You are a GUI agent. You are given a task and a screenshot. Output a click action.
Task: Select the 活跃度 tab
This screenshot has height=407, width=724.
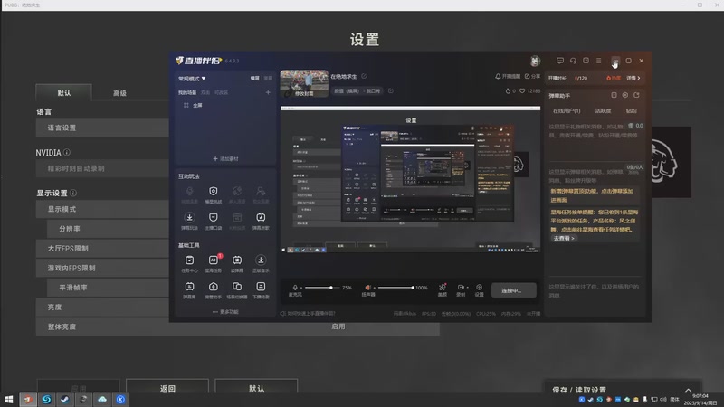pos(603,110)
